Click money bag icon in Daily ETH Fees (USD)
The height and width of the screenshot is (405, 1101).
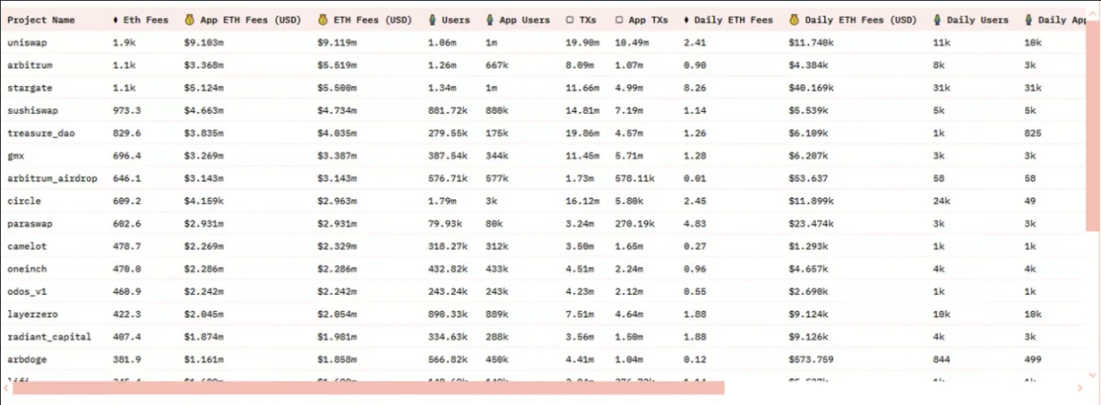click(x=794, y=20)
